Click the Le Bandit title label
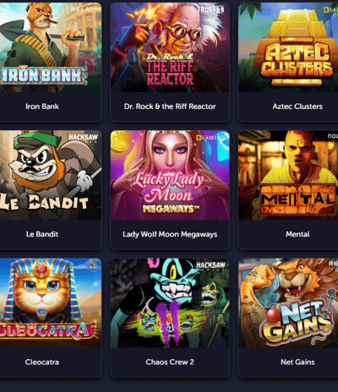This screenshot has width=338, height=392. coord(42,234)
